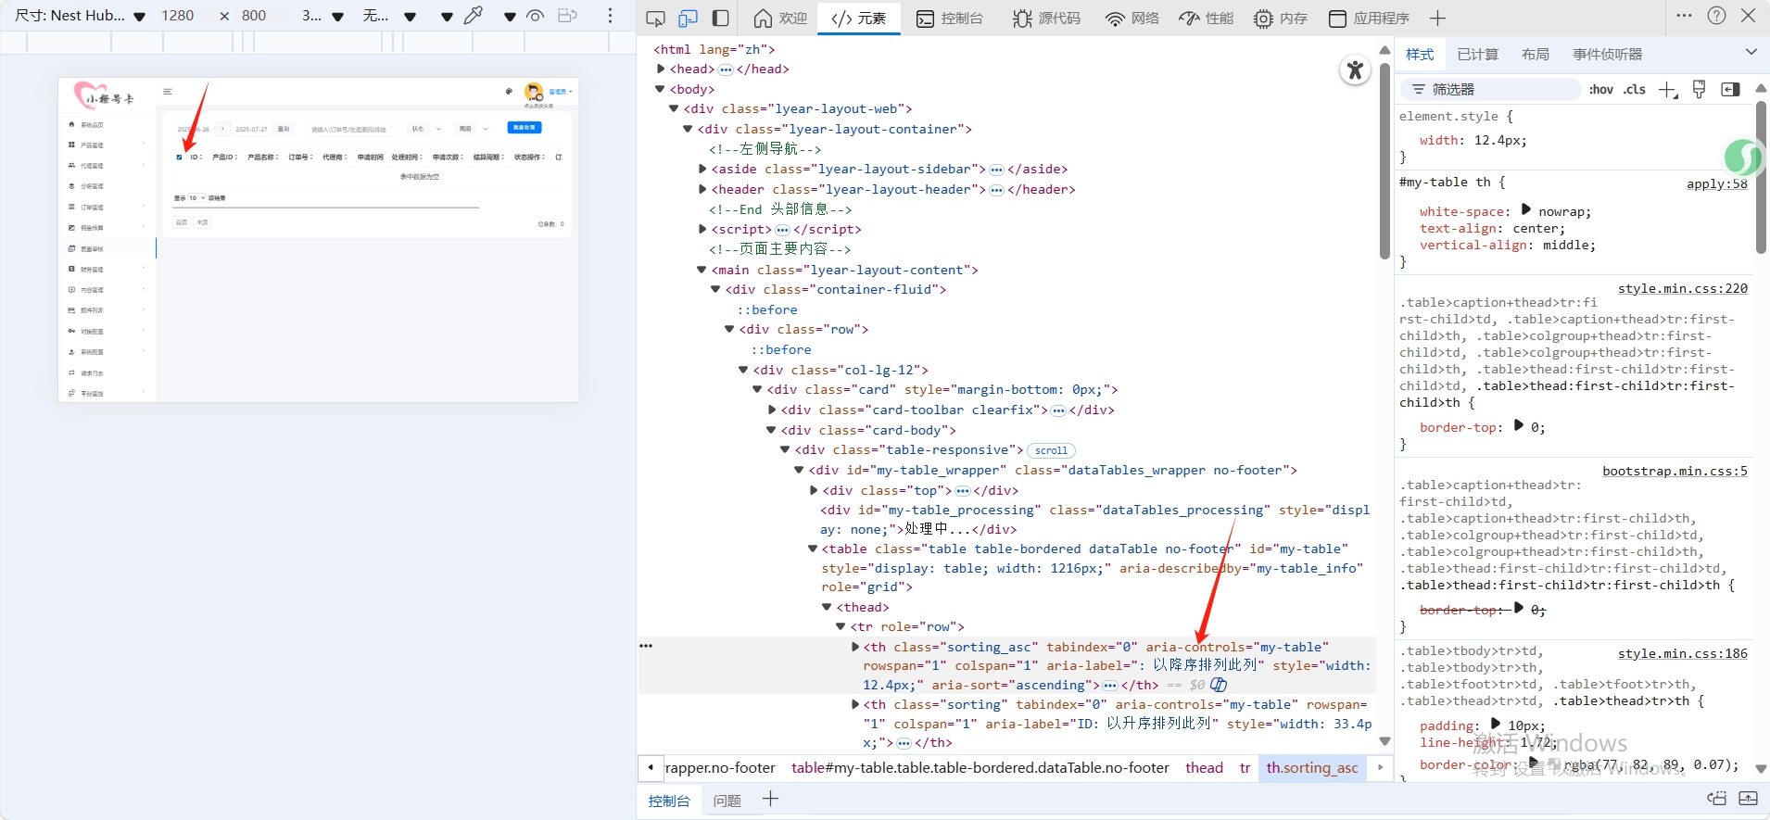
Task: Toggle the computed styles sidebar icon
Action: [x=1730, y=89]
